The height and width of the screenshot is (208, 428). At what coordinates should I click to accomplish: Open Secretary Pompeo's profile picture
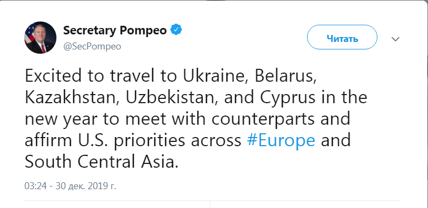(x=40, y=38)
